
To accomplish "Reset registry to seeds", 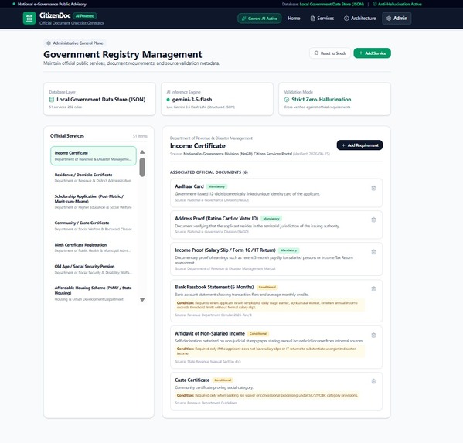I will (x=330, y=53).
